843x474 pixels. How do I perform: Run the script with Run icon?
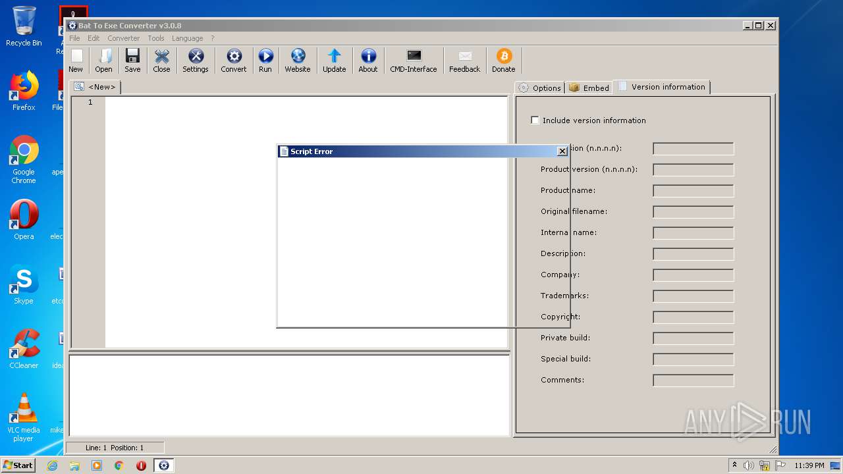point(265,61)
